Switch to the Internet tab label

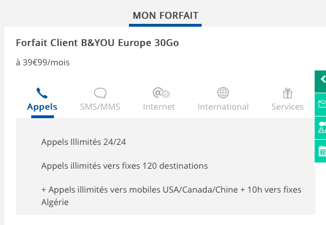159,107
